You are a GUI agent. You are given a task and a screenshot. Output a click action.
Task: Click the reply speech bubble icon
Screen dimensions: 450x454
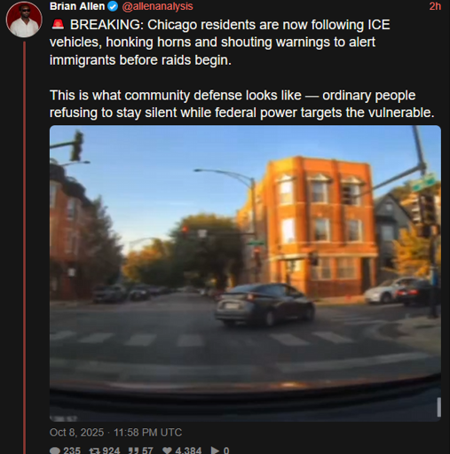(55, 450)
